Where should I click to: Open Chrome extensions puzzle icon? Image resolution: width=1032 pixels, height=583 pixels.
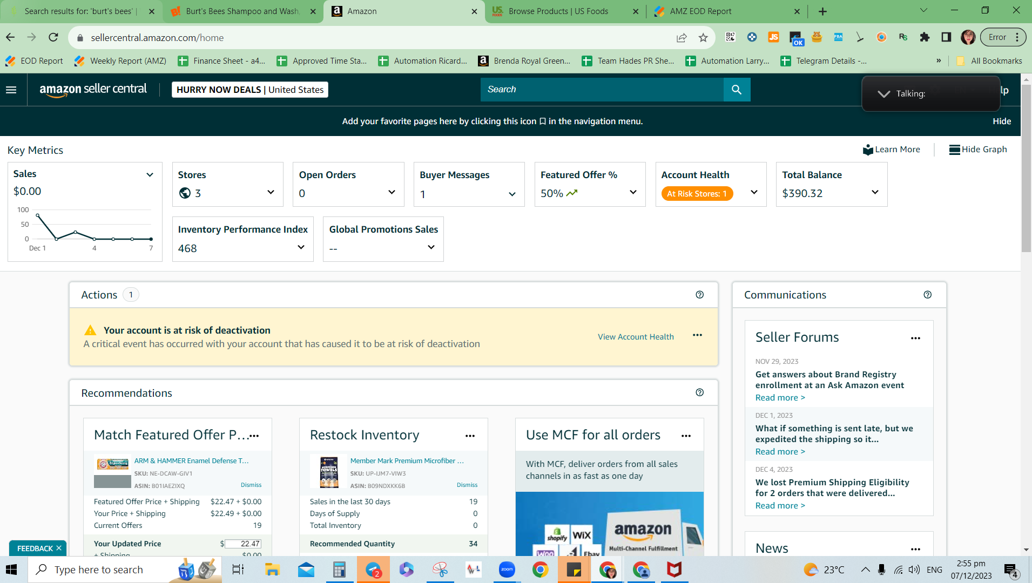click(925, 37)
